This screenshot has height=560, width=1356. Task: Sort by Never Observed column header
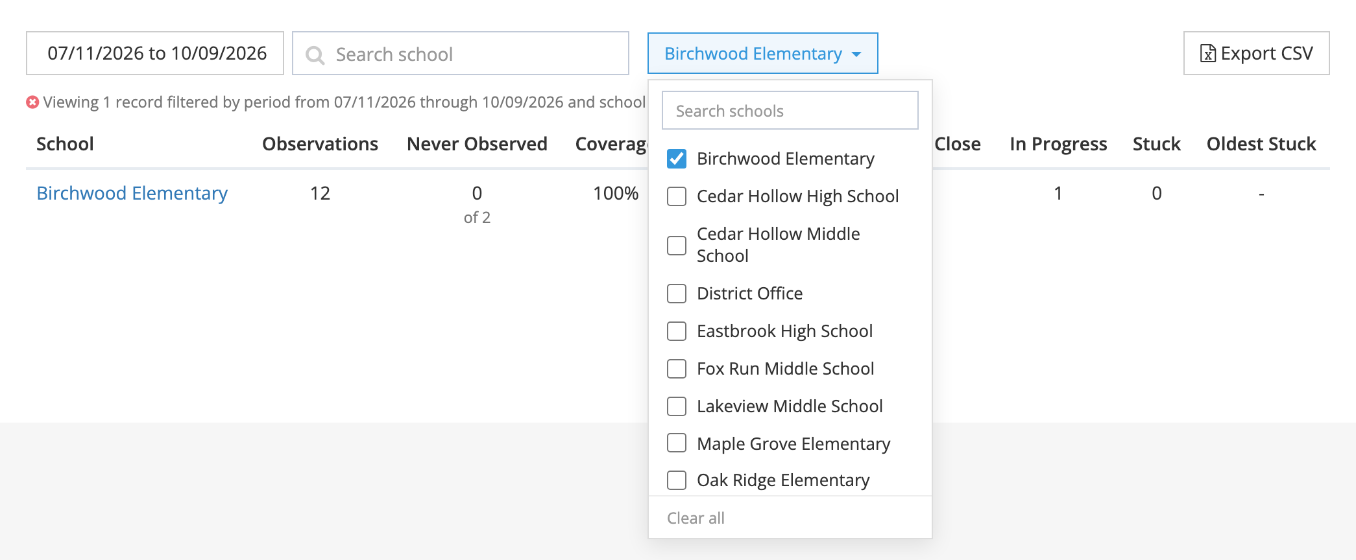(477, 144)
